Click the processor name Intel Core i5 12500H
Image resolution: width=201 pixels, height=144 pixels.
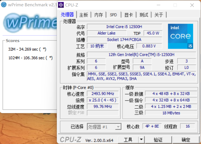coord(124,27)
